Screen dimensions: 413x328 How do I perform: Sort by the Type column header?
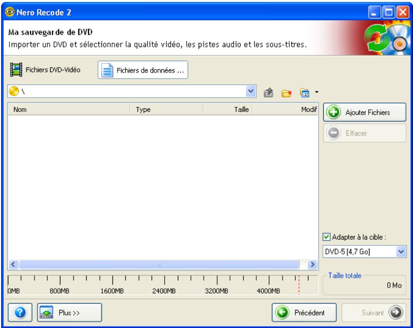click(167, 109)
